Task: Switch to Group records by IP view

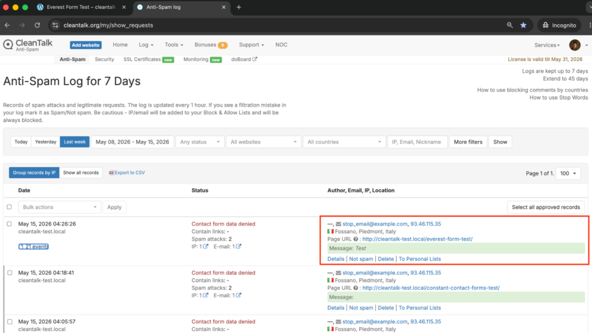Action: click(34, 172)
